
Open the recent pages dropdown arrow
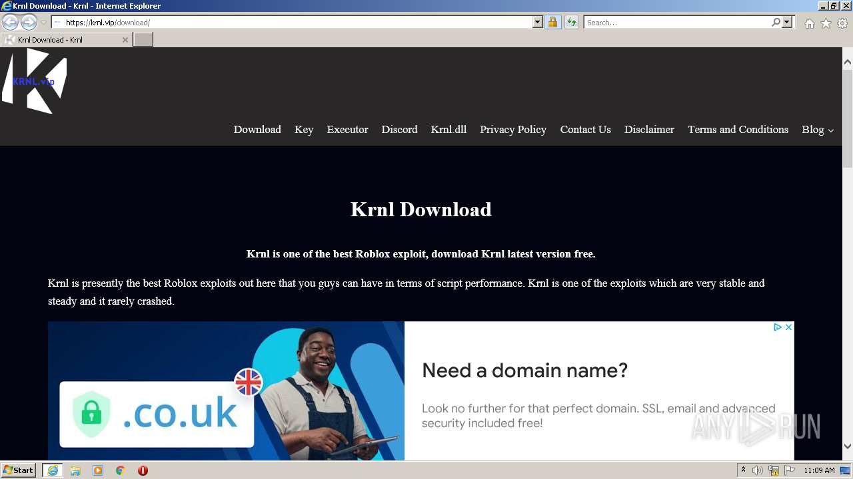(43, 23)
